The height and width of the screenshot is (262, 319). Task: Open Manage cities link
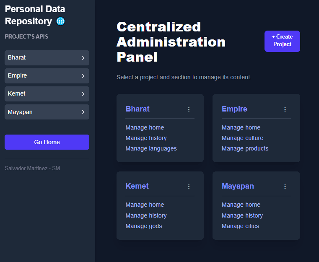click(x=240, y=226)
